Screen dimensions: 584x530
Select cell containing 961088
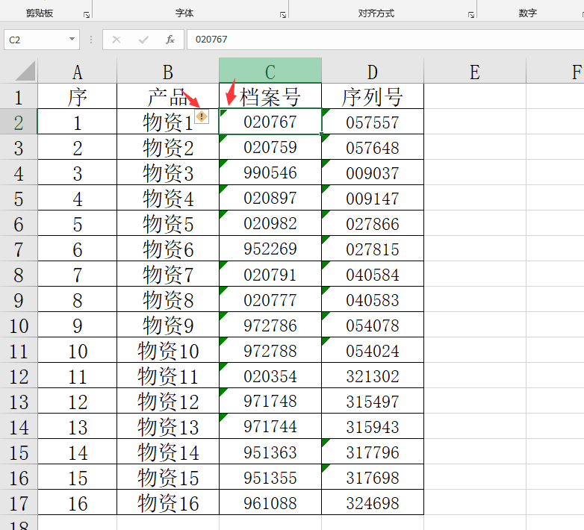[x=270, y=502]
